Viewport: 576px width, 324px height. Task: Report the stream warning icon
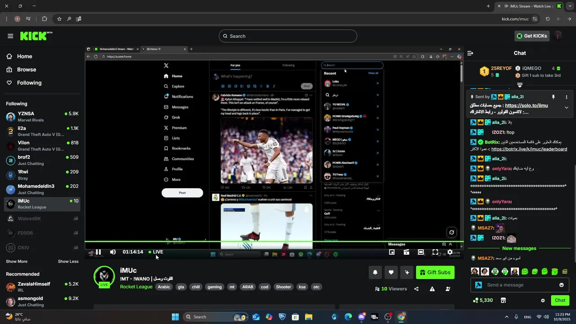pyautogui.click(x=432, y=289)
